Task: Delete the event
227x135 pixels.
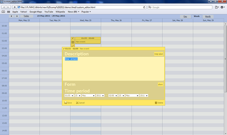Action: [159, 103]
